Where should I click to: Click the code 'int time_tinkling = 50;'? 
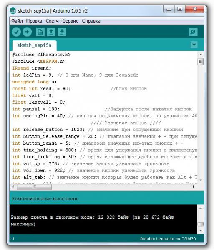pyautogui.click(x=44, y=157)
